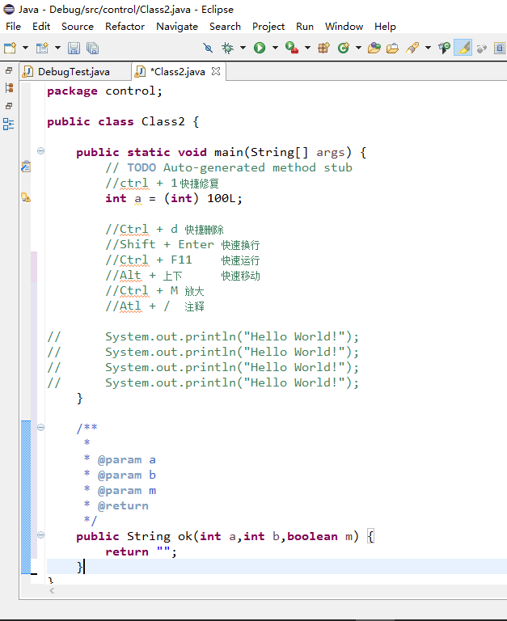Click the Open Type folder icon

(x=374, y=48)
